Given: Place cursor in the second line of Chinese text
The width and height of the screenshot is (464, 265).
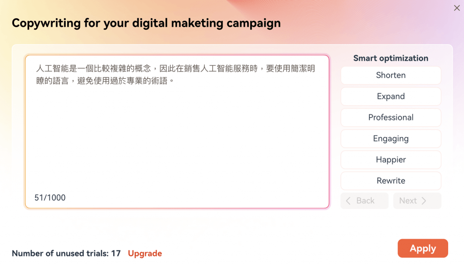Looking at the screenshot, I should 105,81.
